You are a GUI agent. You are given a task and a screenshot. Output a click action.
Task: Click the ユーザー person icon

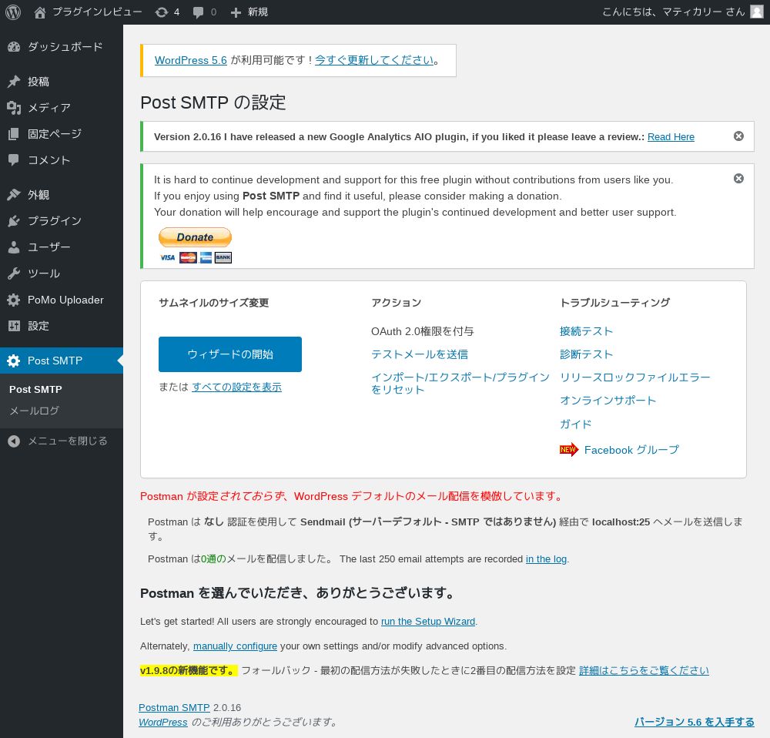click(14, 247)
